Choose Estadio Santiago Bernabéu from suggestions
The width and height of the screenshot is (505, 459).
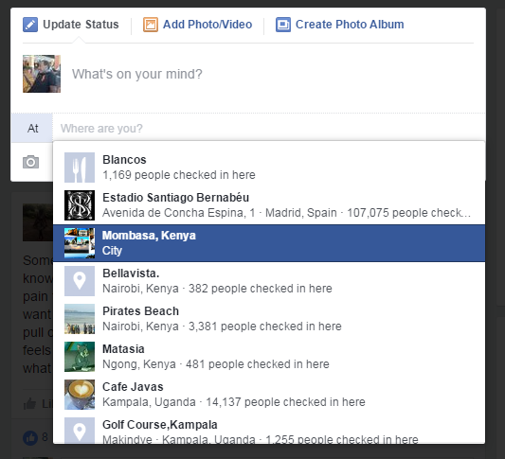pyautogui.click(x=269, y=205)
